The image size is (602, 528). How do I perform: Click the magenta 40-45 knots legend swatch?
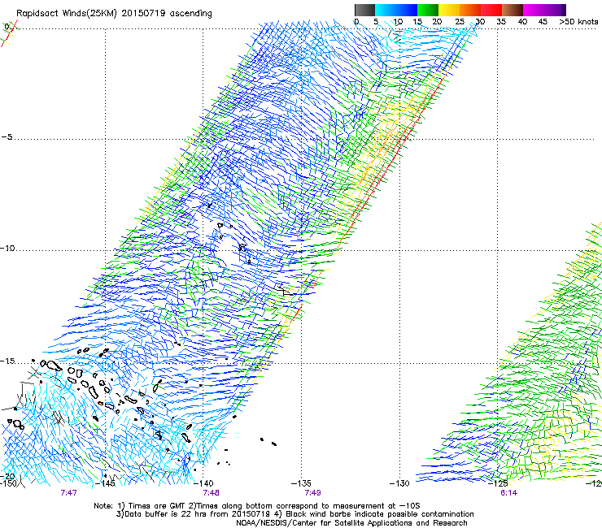pos(534,10)
